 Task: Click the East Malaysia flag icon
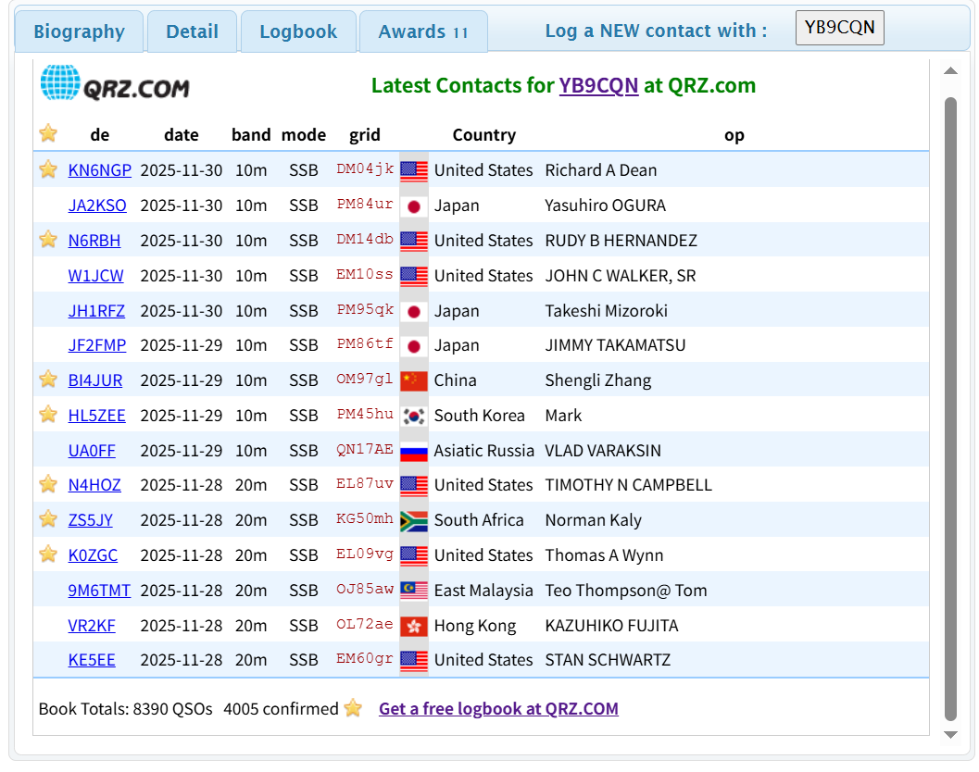[414, 591]
